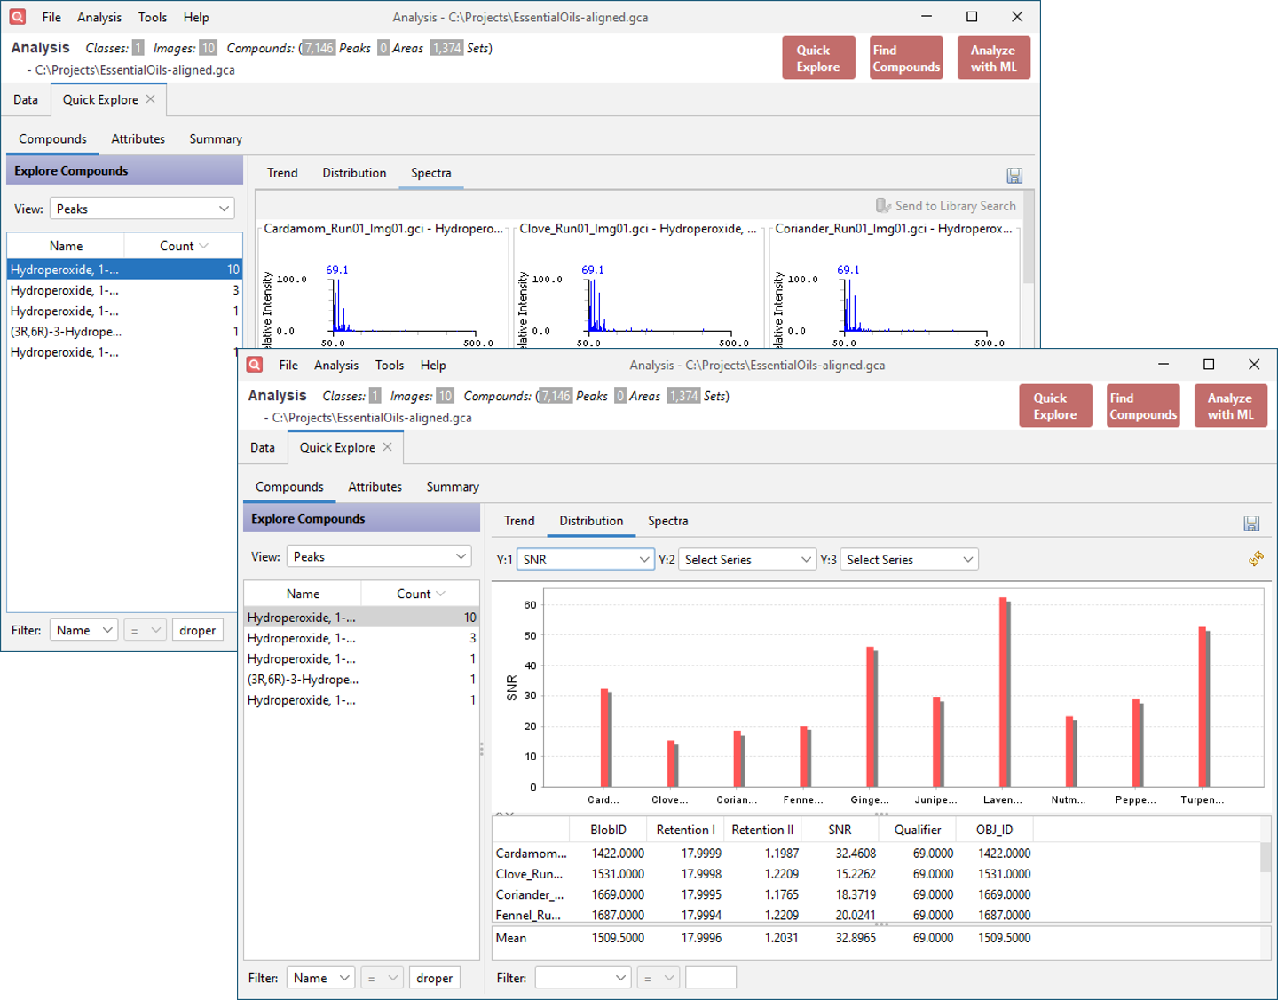Open the Data tab in the front window
The height and width of the screenshot is (1000, 1278).
point(263,447)
